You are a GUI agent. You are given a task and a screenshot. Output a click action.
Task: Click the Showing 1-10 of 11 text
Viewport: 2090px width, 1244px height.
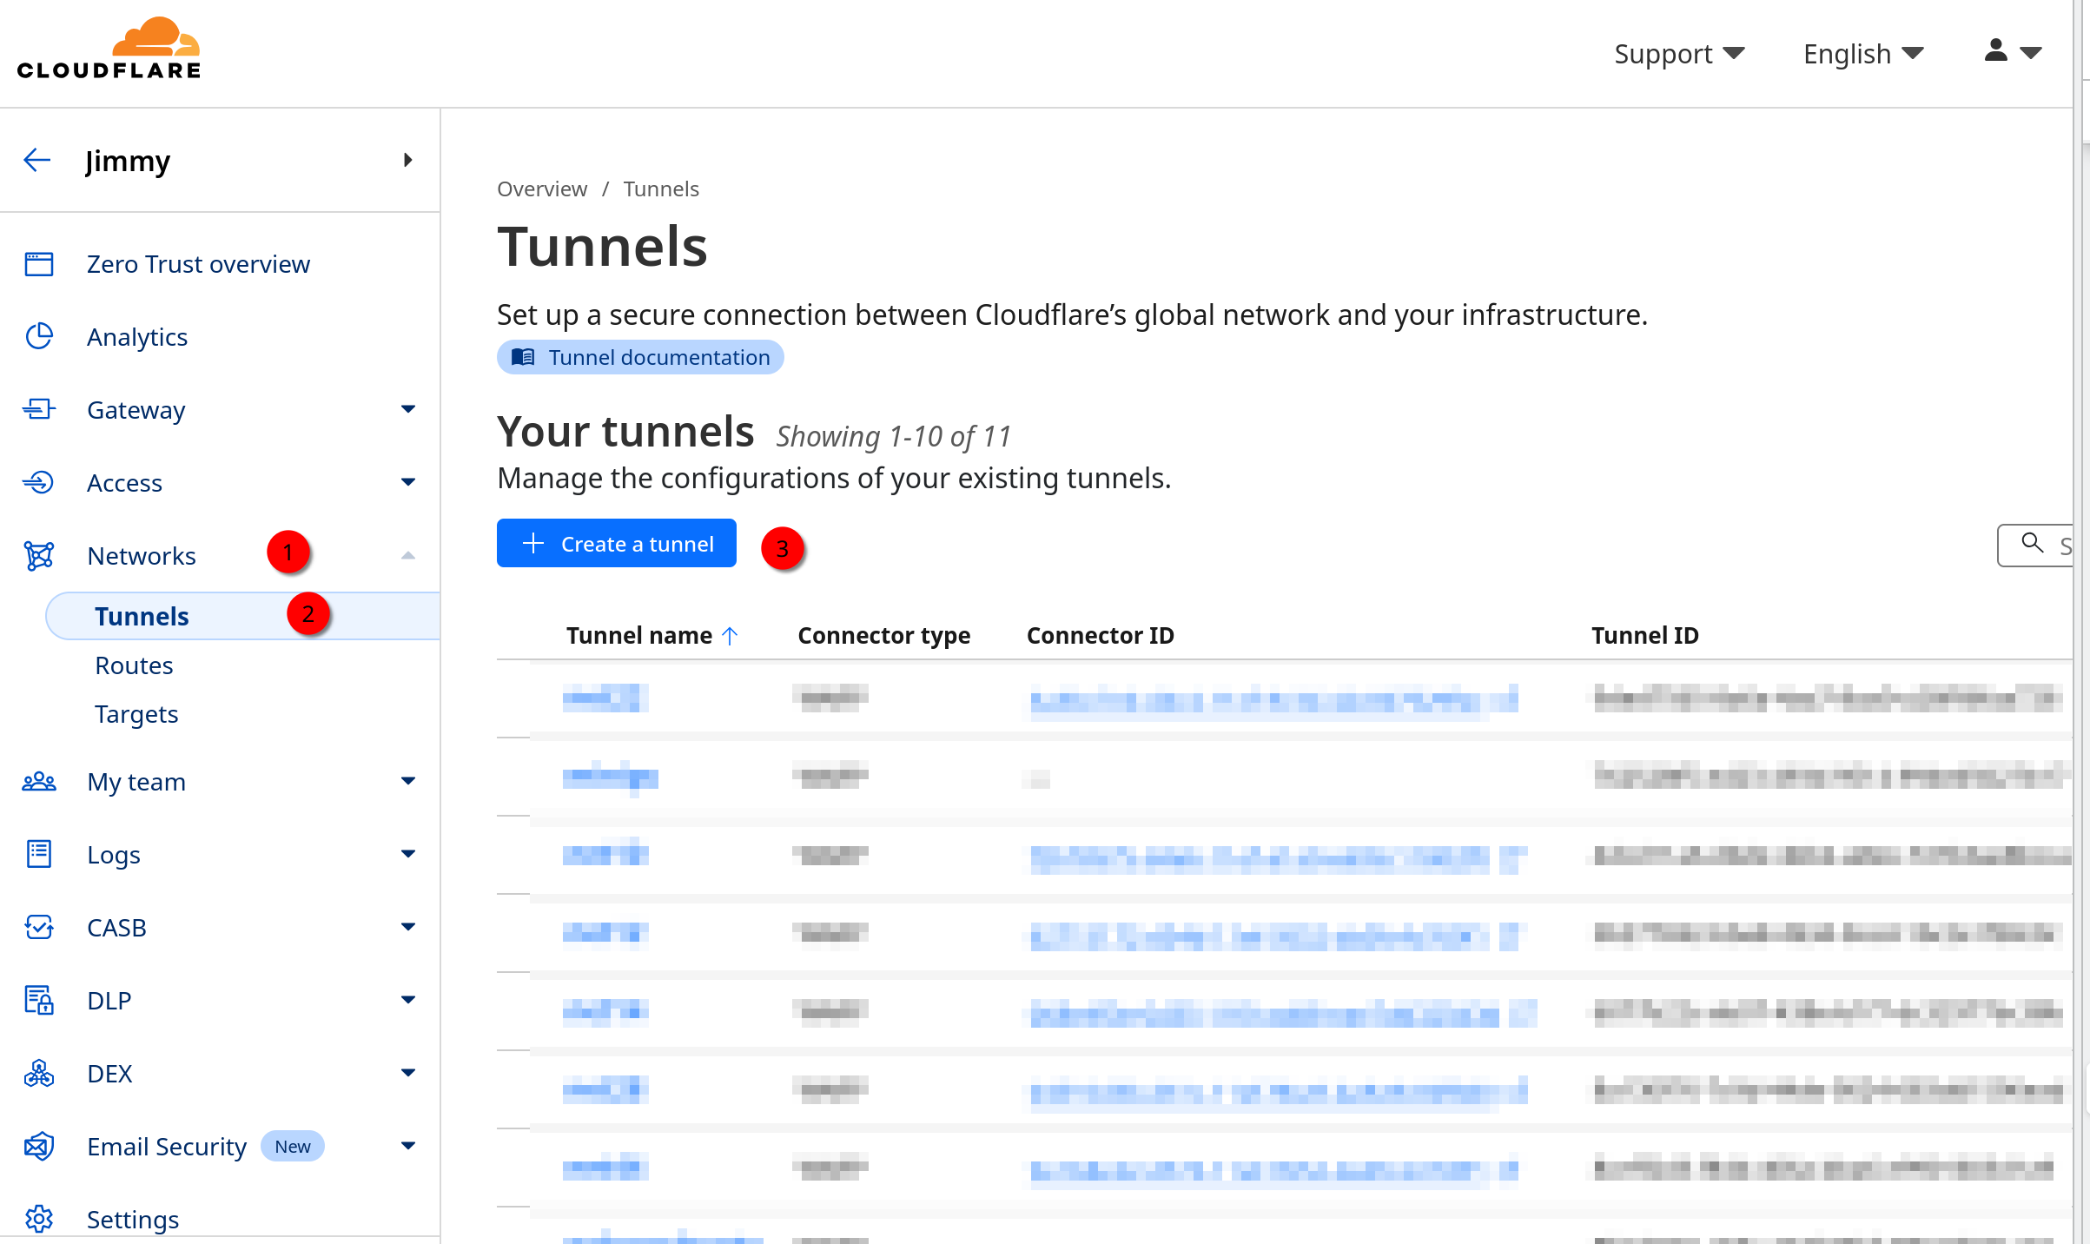(894, 437)
